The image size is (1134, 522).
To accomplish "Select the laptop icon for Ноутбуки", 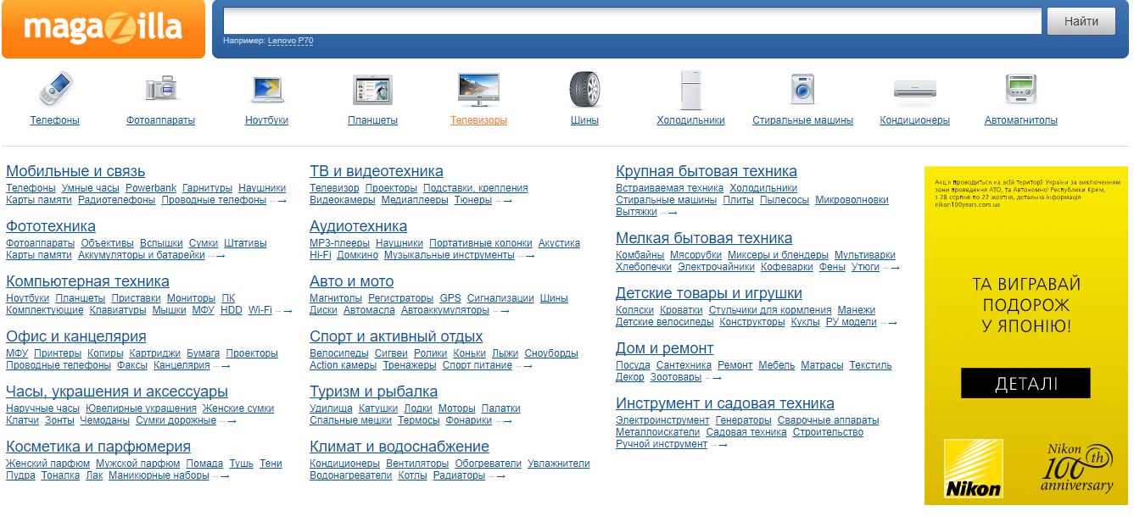I will point(266,89).
